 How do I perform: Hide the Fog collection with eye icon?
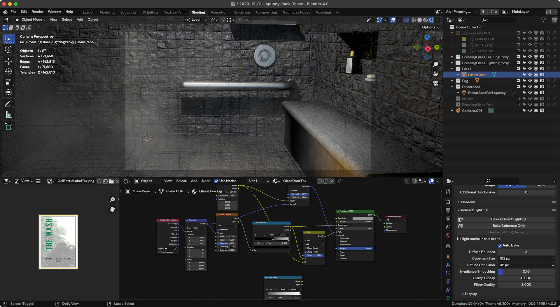click(530, 81)
